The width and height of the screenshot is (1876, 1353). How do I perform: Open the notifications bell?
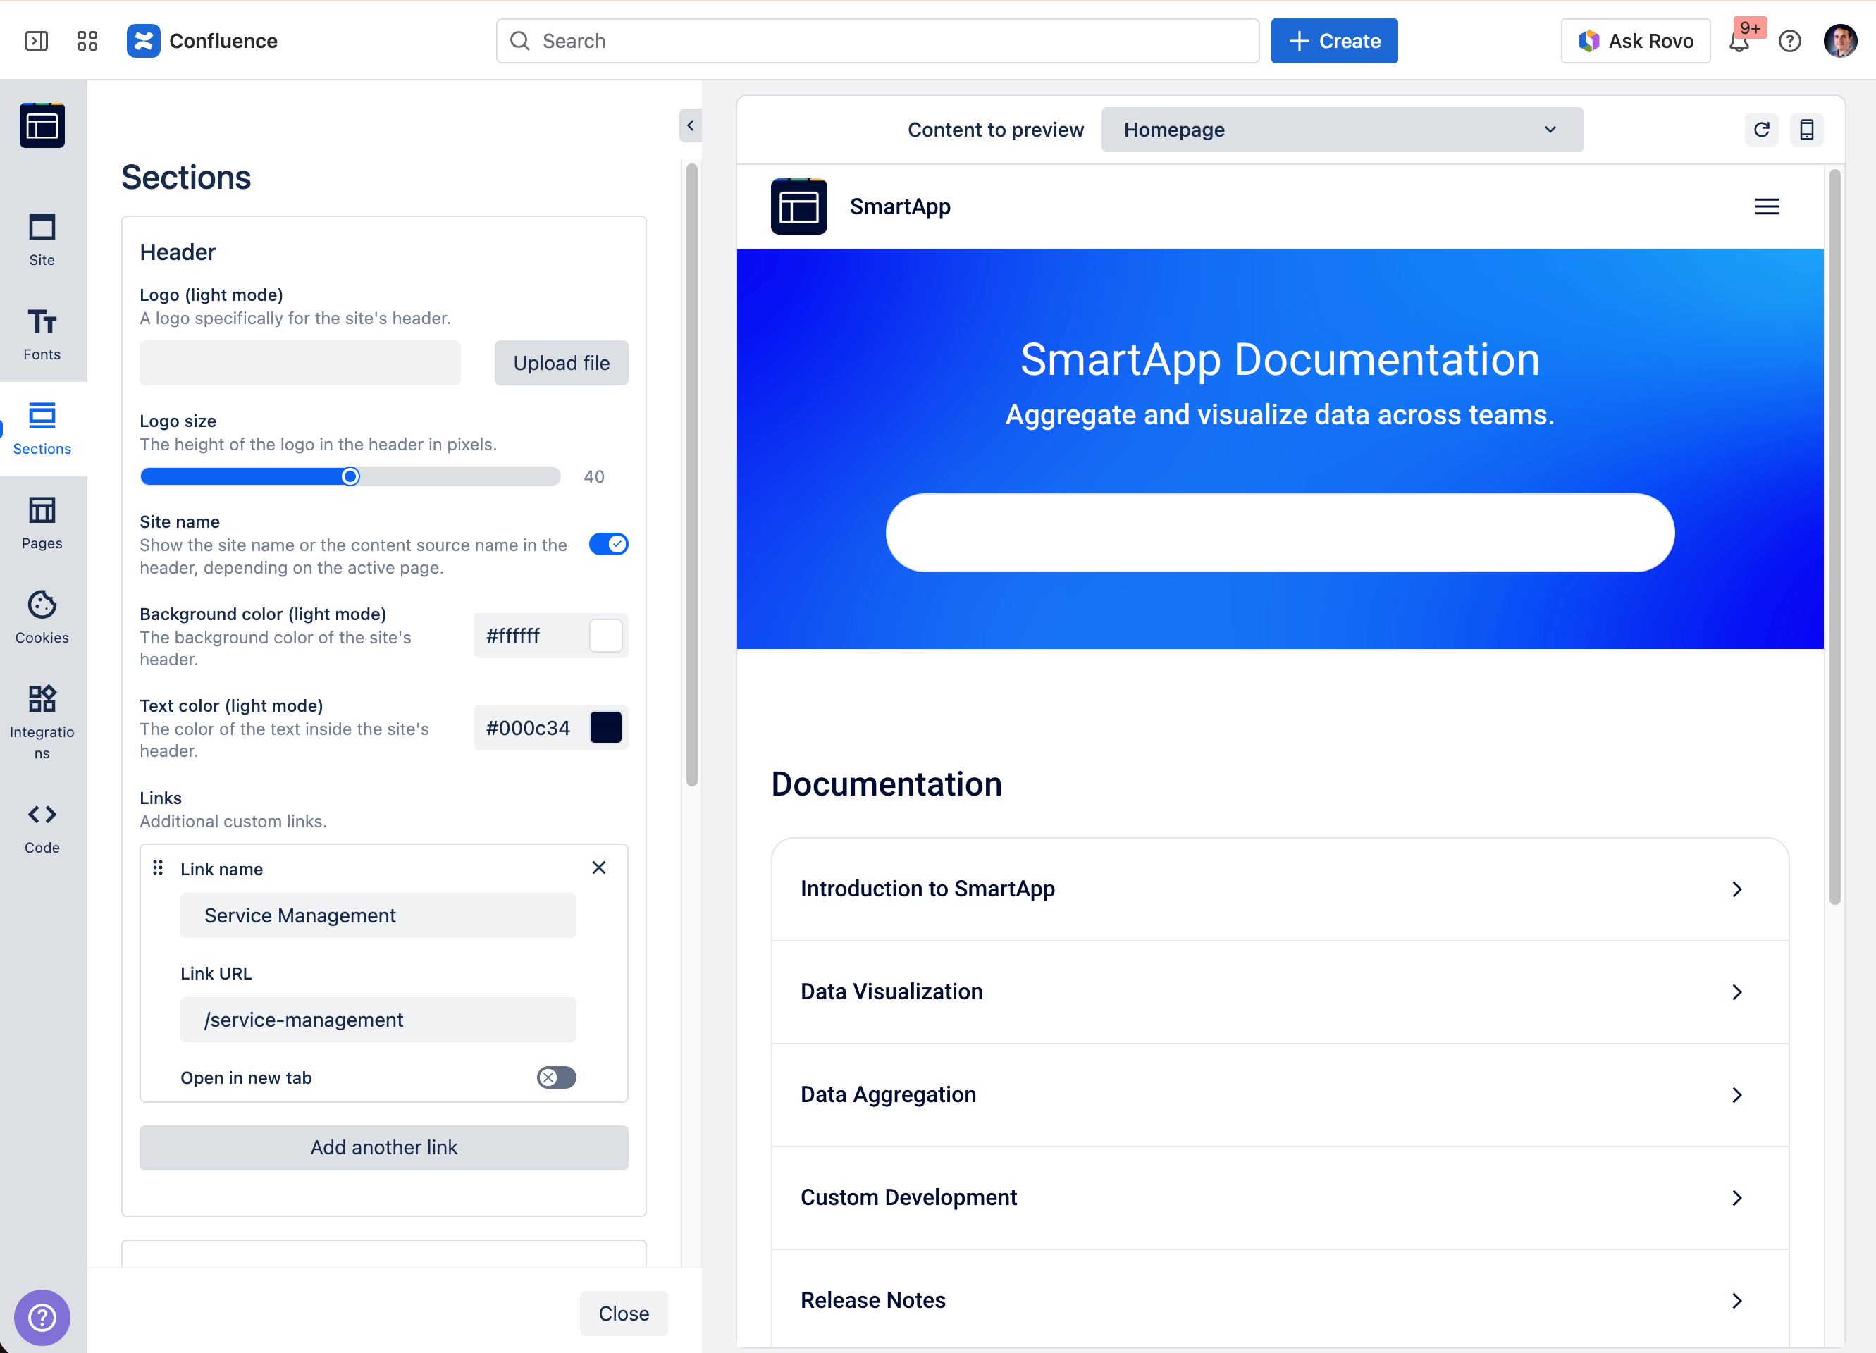[x=1739, y=42]
